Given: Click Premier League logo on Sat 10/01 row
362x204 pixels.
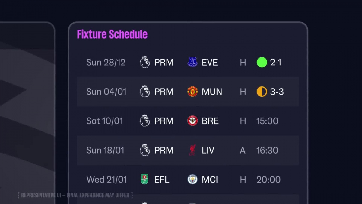Looking at the screenshot, I should [x=145, y=121].
